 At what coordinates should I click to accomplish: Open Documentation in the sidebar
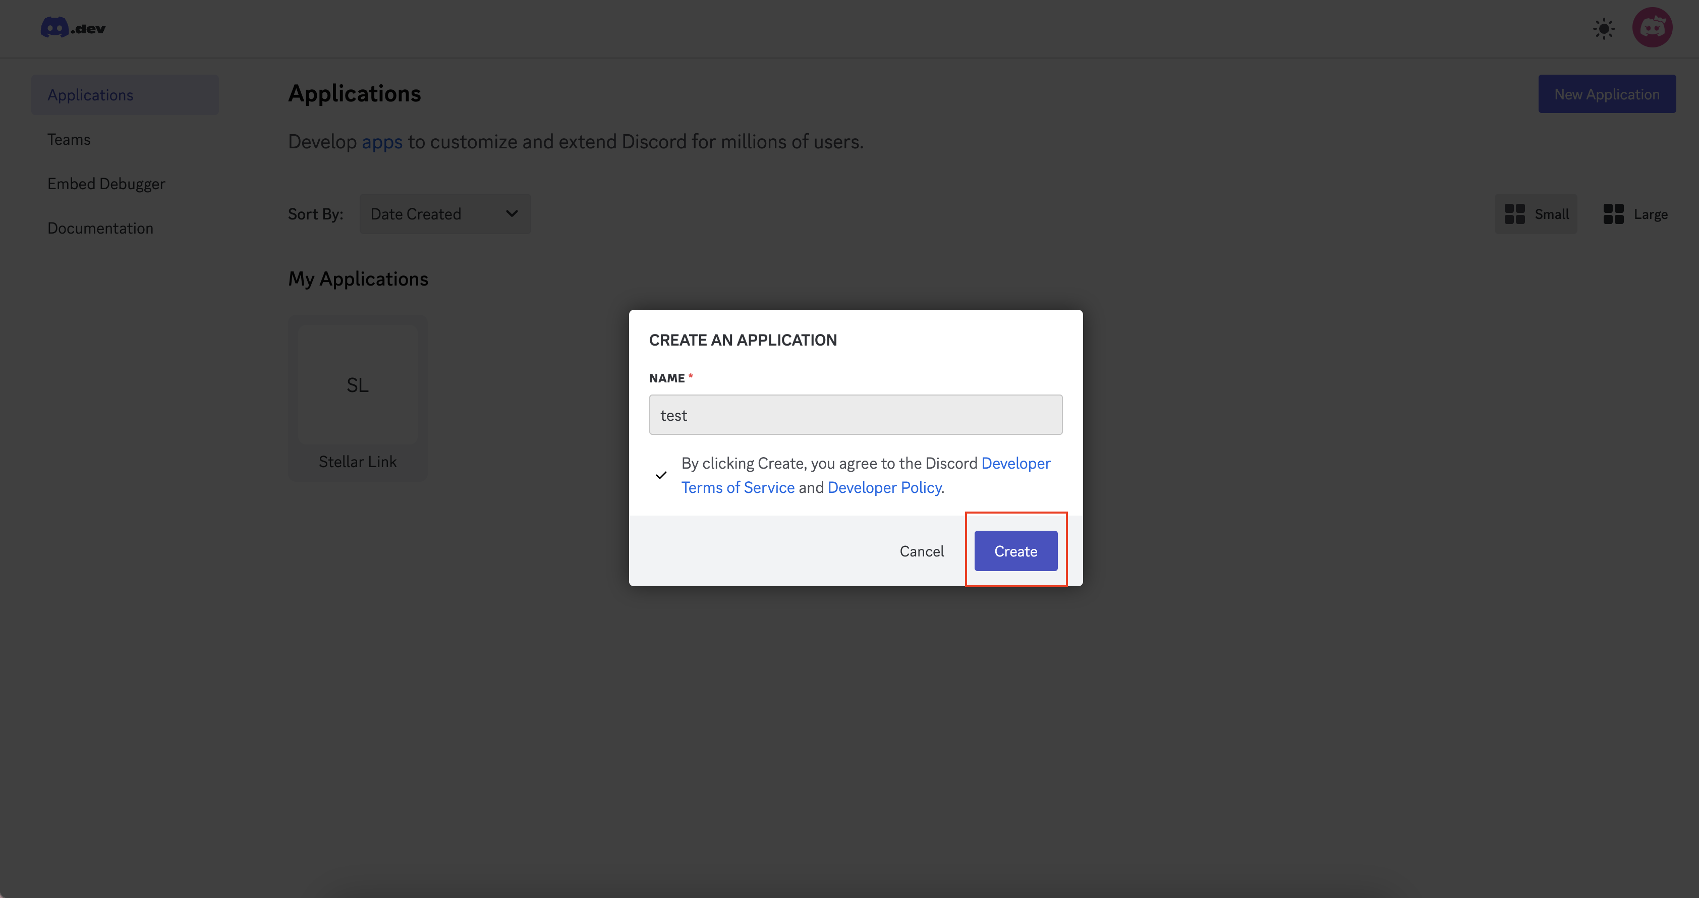click(x=100, y=228)
